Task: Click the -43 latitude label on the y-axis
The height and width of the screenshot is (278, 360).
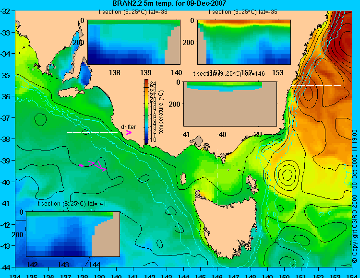Action: pos(5,246)
